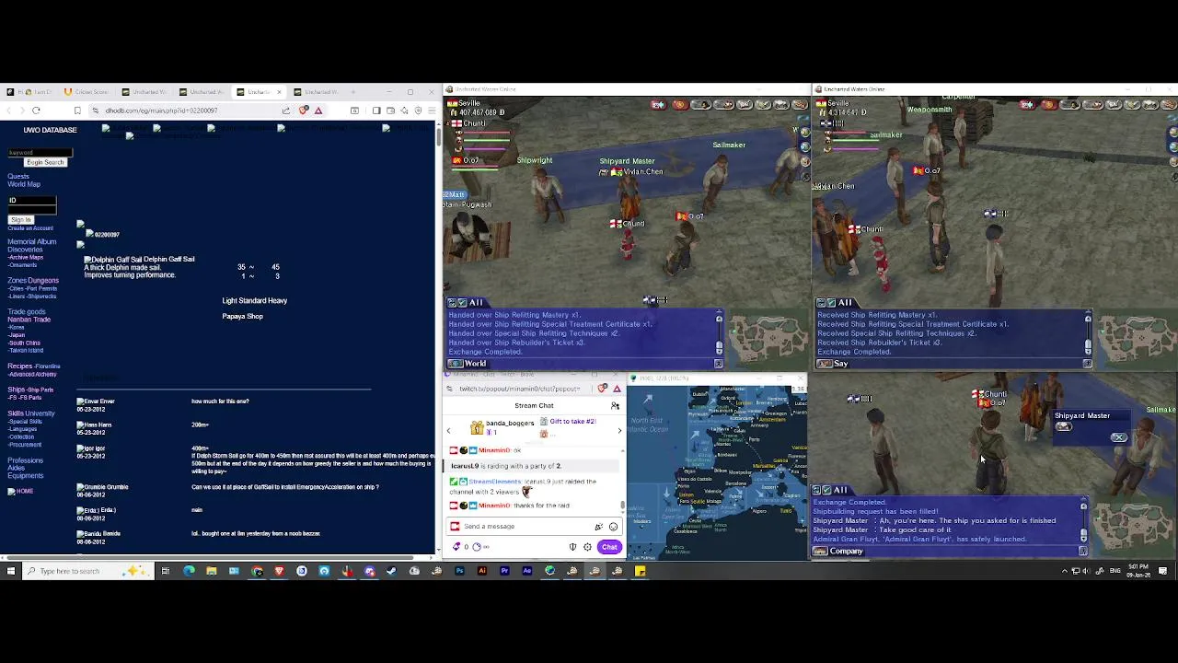Click the Shipyard Master speech bubble icon
1178x663 pixels.
tap(1064, 426)
